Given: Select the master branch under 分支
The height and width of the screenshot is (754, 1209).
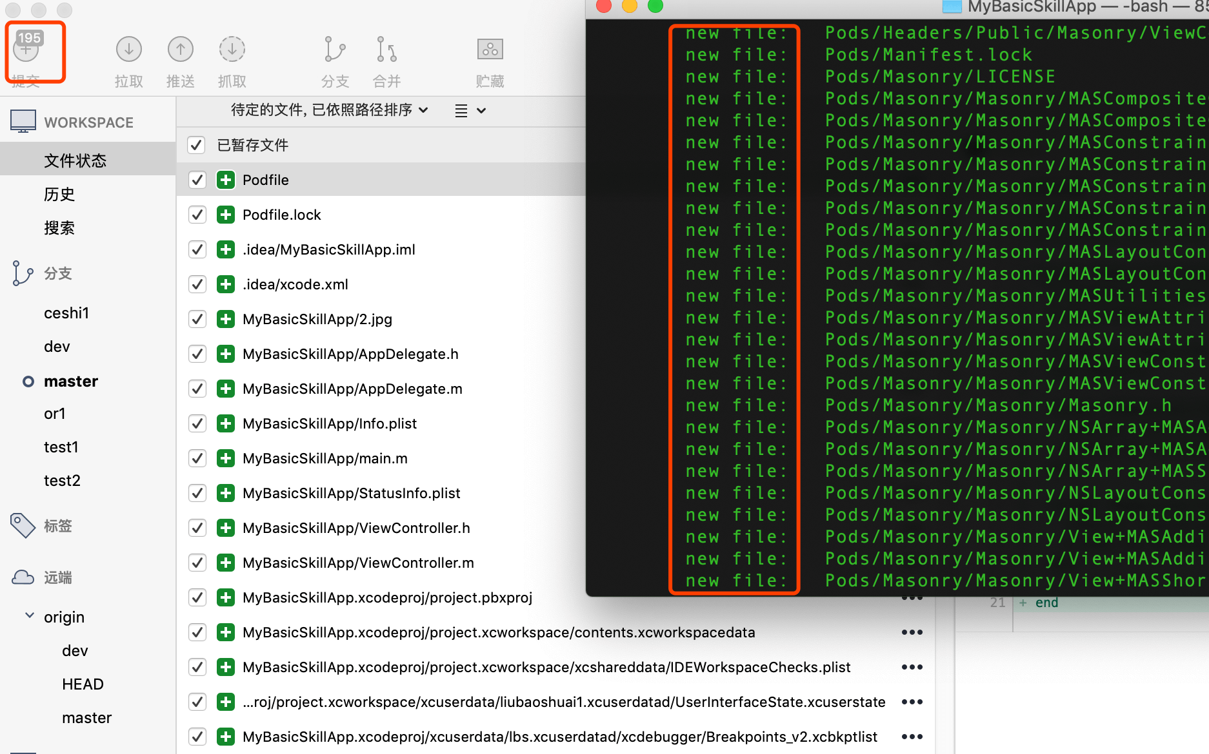Looking at the screenshot, I should [x=71, y=382].
